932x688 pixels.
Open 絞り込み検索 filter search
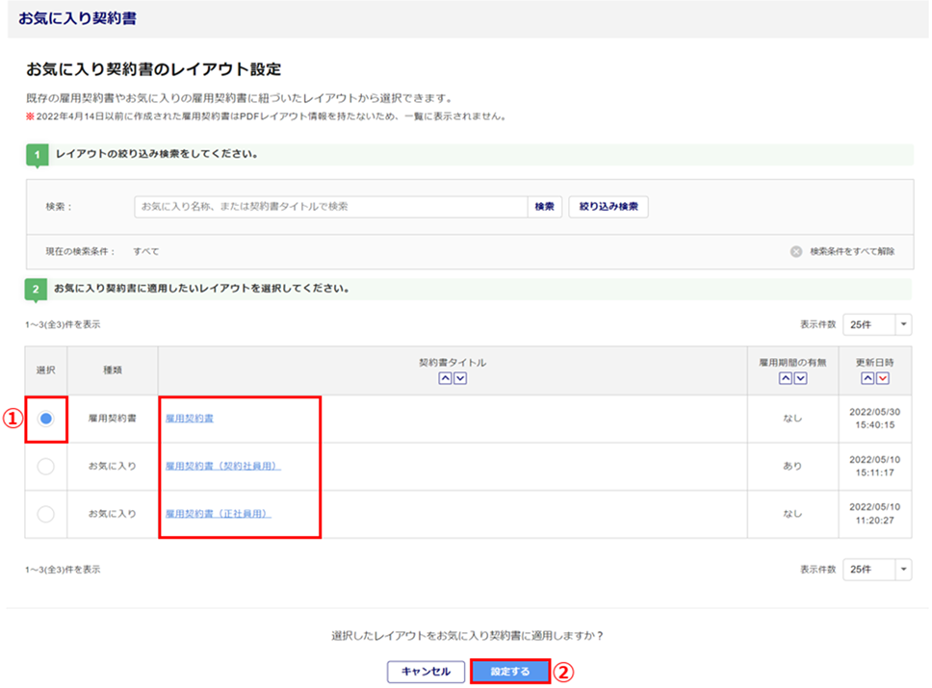tap(608, 207)
